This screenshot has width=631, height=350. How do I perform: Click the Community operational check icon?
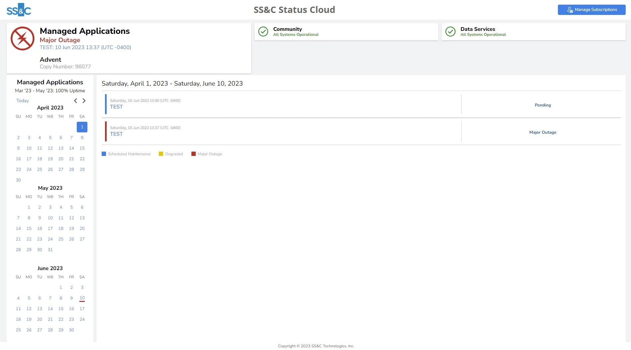pyautogui.click(x=263, y=31)
